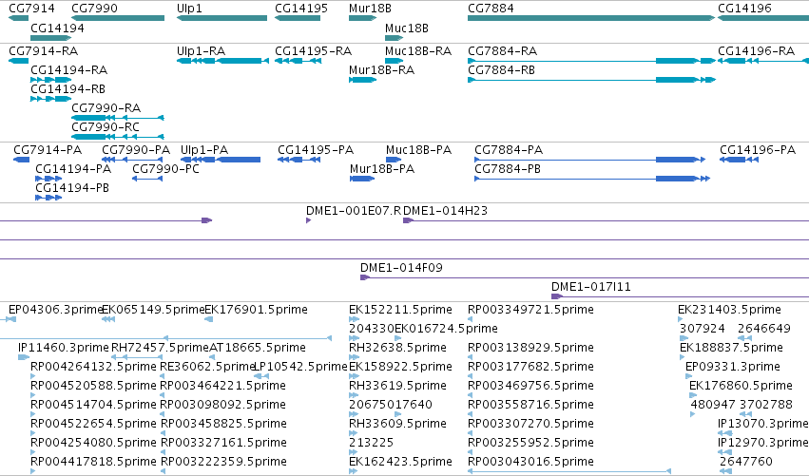
Task: Click the EP04306.3prime EST label
Action: (x=56, y=310)
